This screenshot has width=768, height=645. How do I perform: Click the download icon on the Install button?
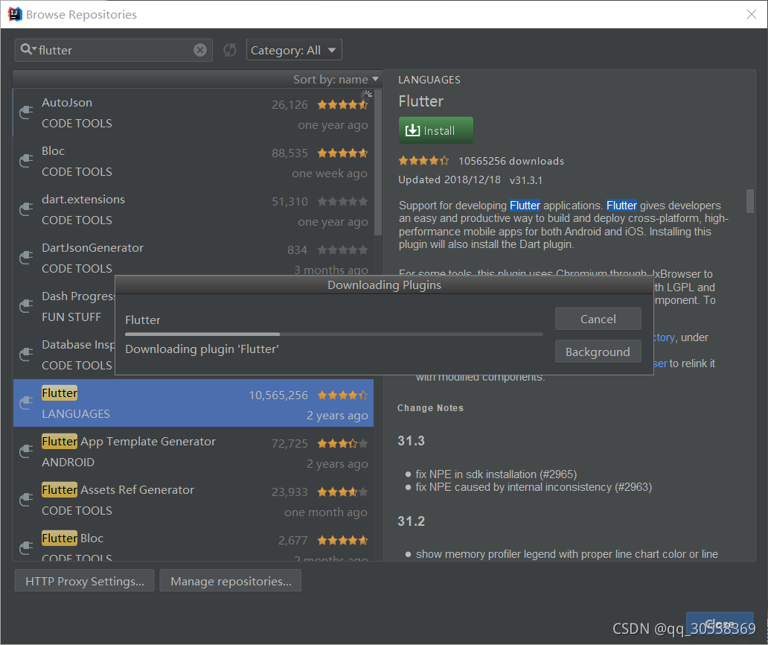tap(412, 130)
